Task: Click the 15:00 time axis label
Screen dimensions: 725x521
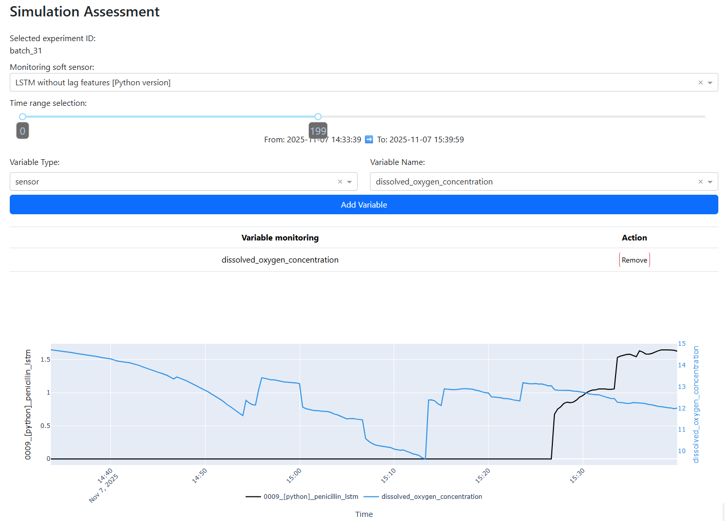Action: click(x=294, y=476)
